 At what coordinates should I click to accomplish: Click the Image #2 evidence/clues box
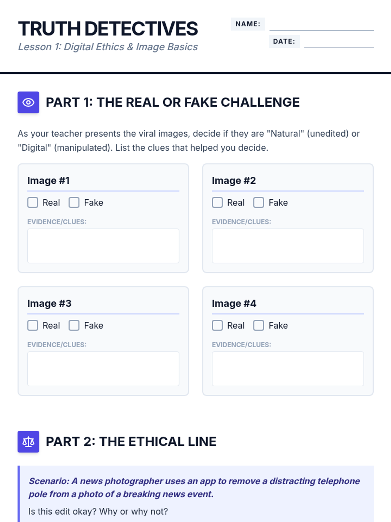tap(288, 246)
